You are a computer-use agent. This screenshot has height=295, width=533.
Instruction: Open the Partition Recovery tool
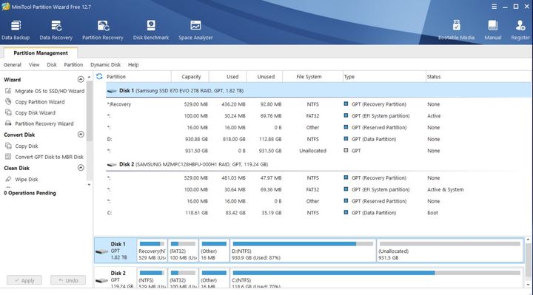103,30
